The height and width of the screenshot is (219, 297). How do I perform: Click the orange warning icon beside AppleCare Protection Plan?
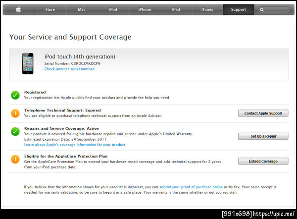[15, 159]
